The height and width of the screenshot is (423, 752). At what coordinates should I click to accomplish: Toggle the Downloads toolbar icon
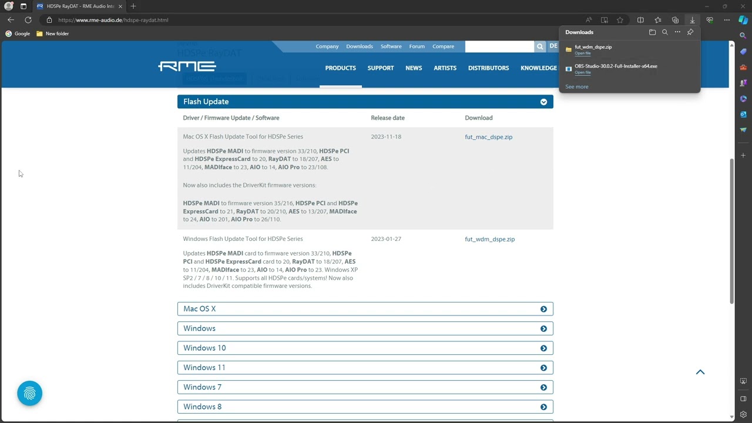[692, 20]
